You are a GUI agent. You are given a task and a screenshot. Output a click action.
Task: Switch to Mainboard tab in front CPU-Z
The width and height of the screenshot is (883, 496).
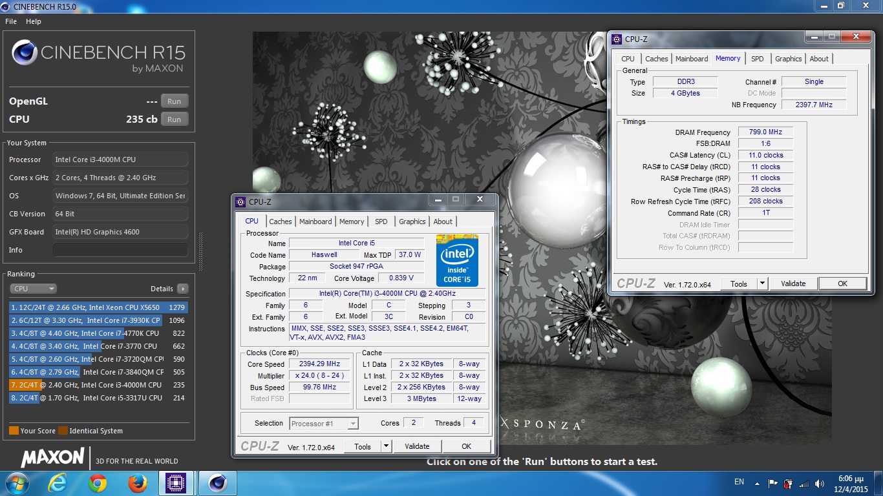click(315, 222)
